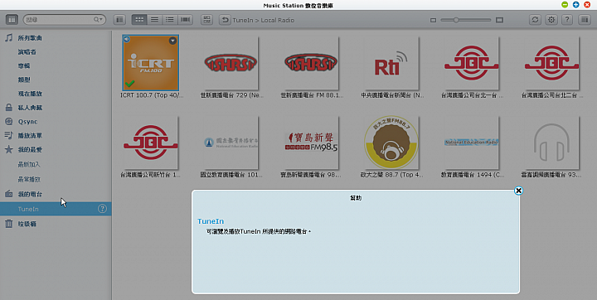The width and height of the screenshot is (597, 300).
Task: Select 台灣廣播公司新竹台 station thumbnail
Action: coord(151,143)
